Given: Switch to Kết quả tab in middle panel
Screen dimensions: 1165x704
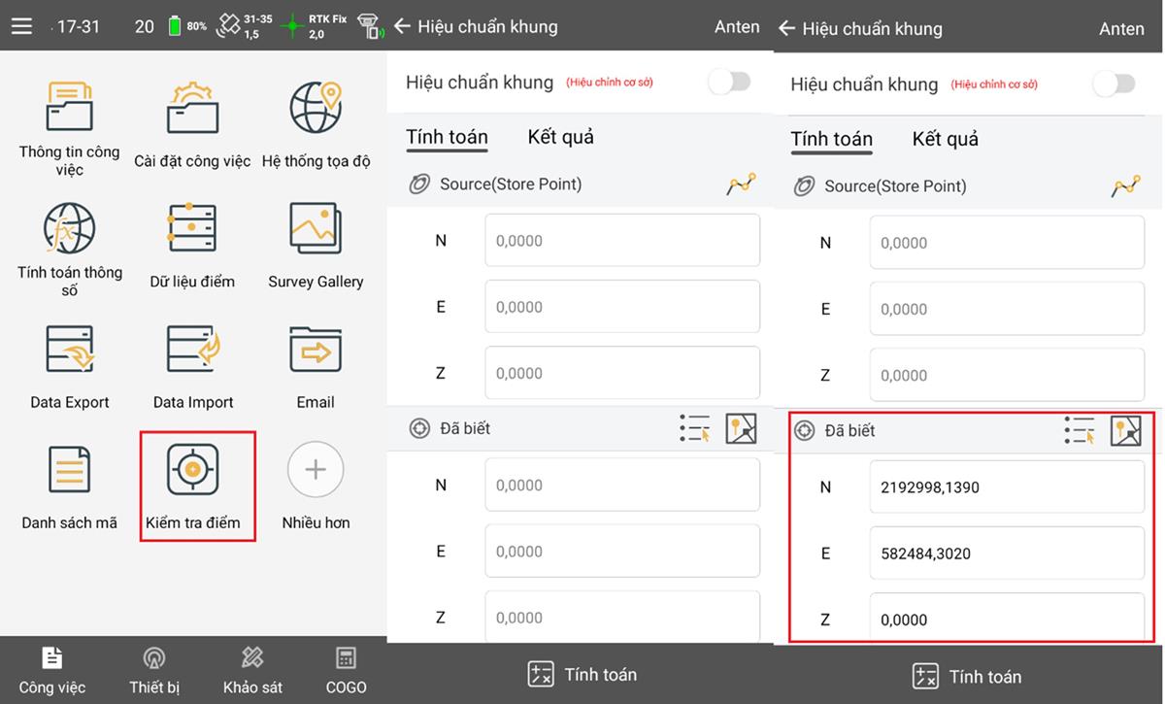Looking at the screenshot, I should pos(560,137).
